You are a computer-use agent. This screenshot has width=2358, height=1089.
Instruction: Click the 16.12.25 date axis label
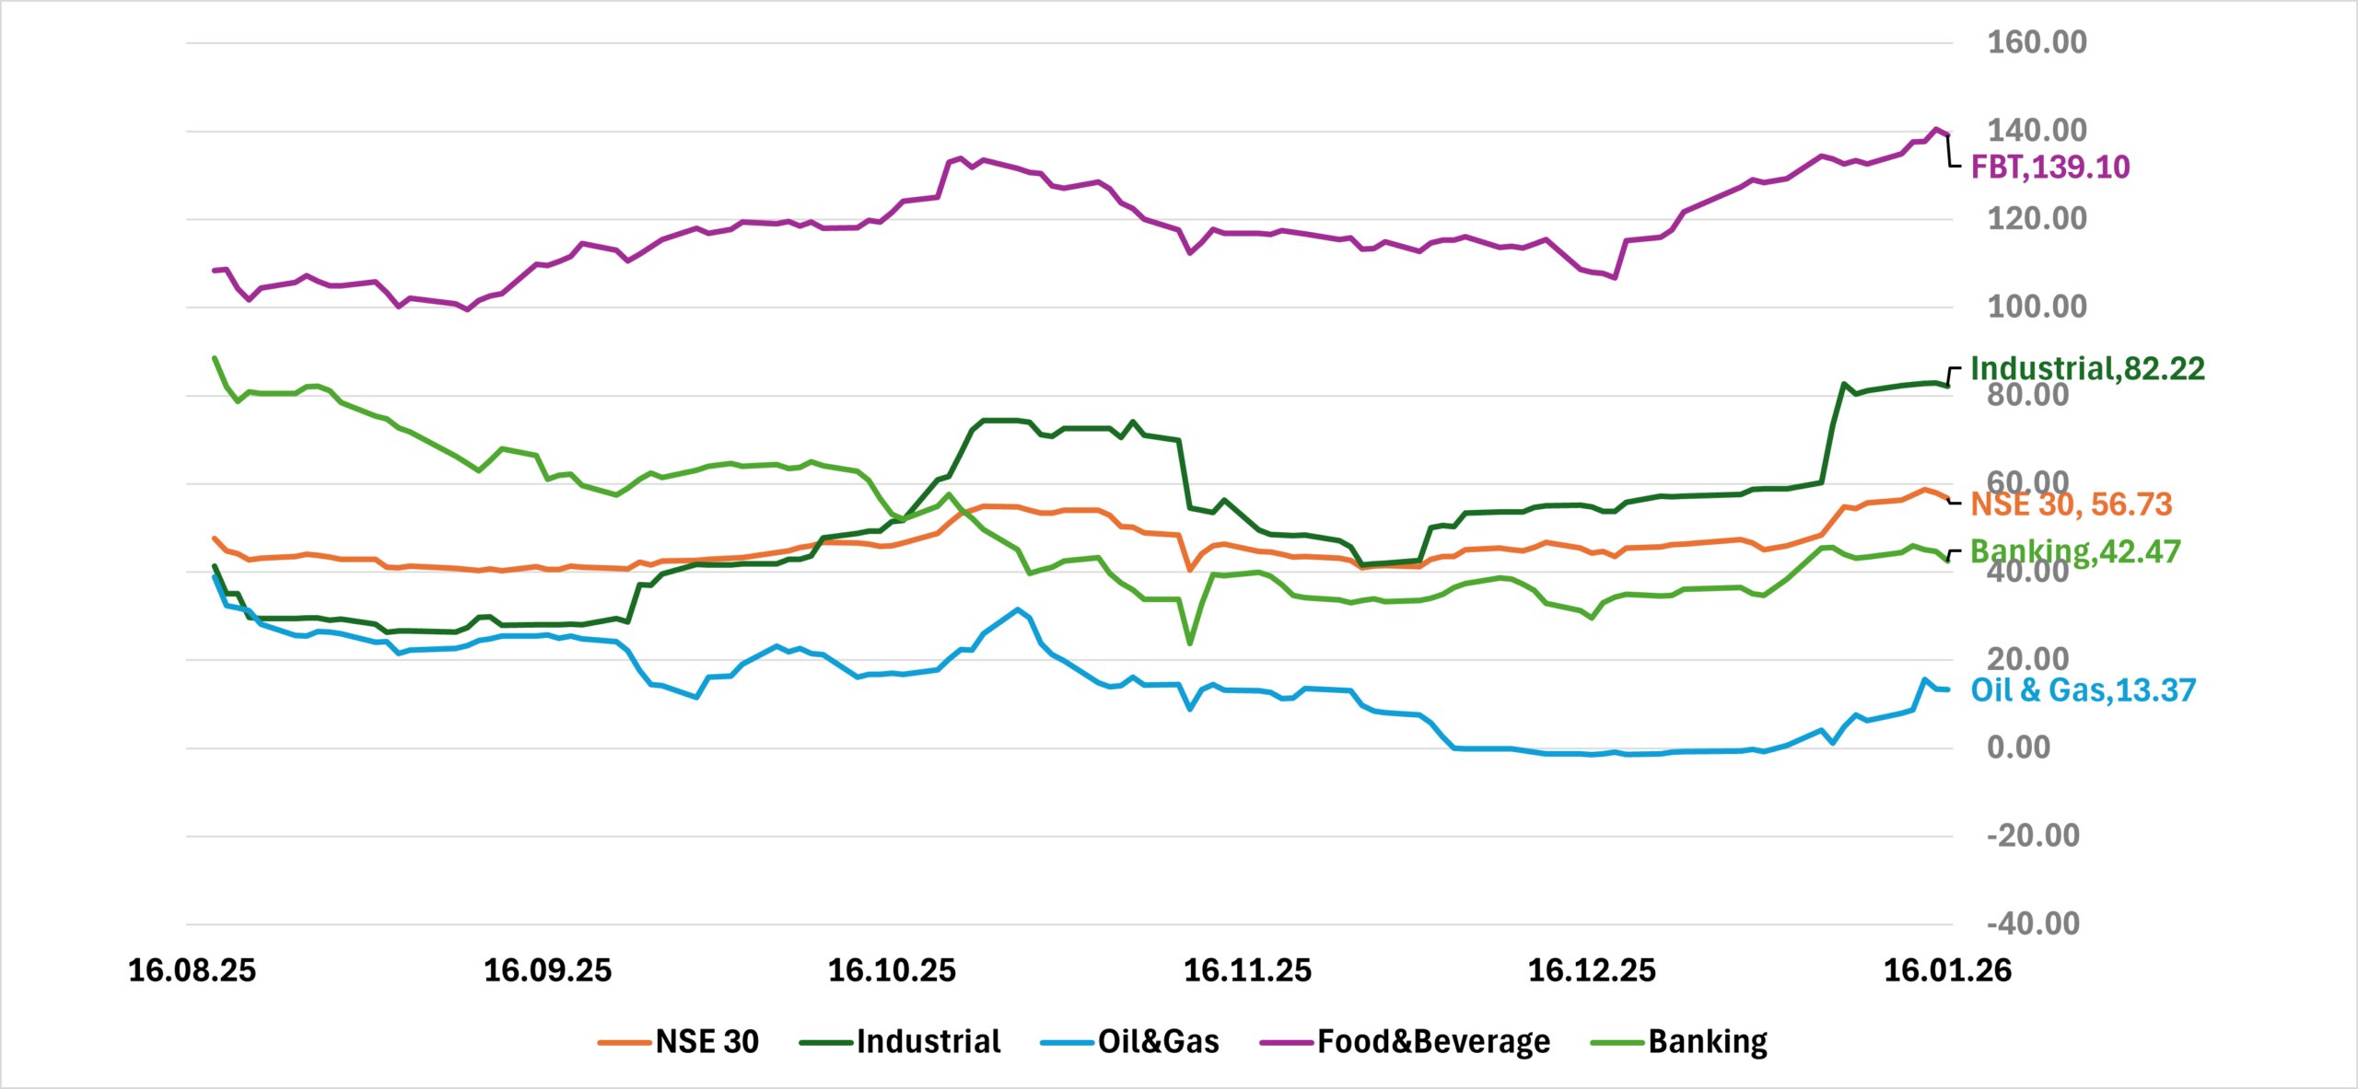[x=1592, y=970]
